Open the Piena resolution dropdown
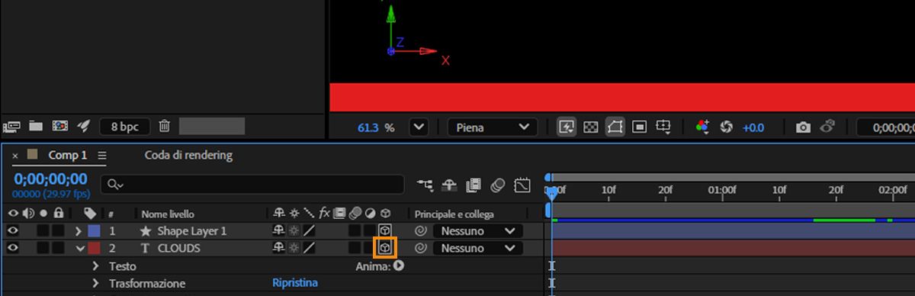The image size is (915, 296). [x=492, y=127]
